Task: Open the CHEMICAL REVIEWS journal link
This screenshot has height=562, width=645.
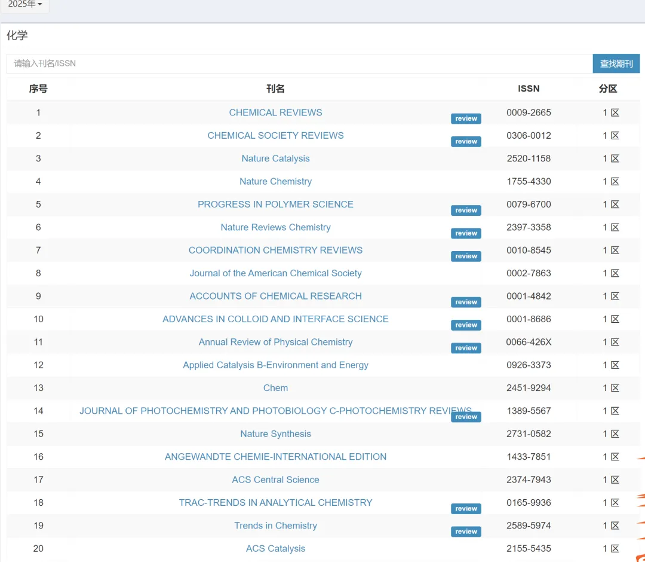Action: coord(275,112)
